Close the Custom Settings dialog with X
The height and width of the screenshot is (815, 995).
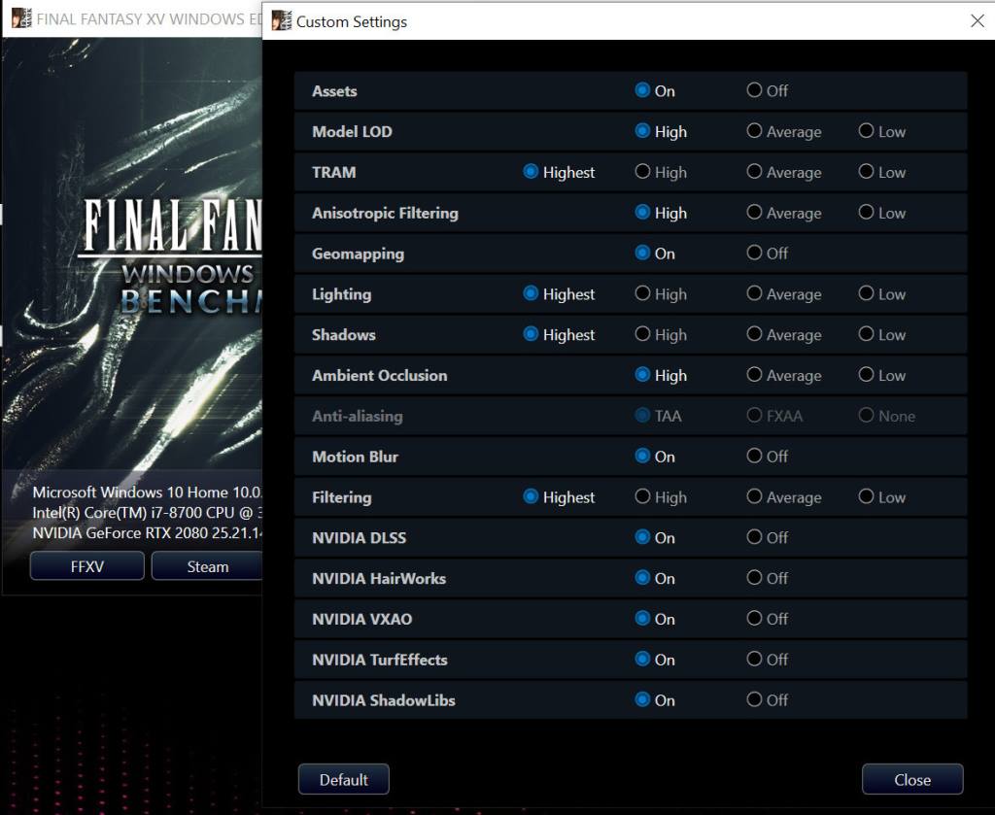[x=978, y=21]
